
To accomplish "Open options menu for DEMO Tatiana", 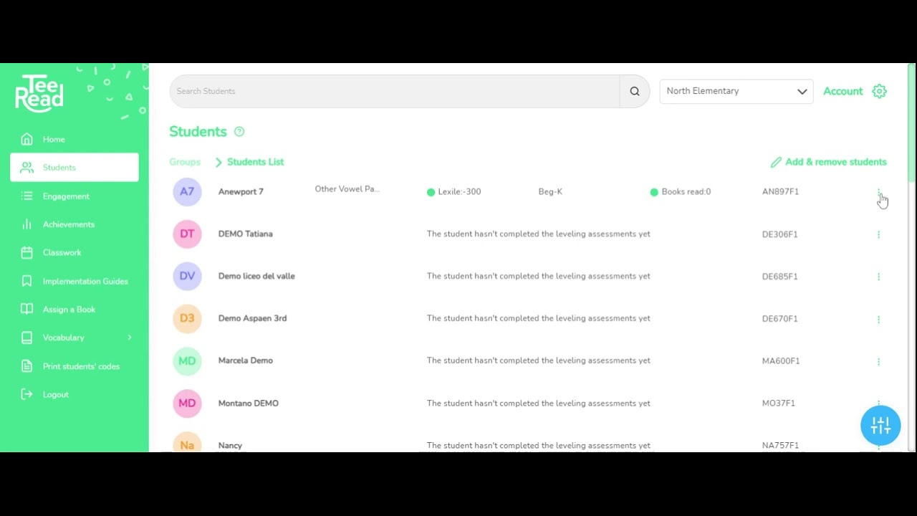I will coord(878,234).
